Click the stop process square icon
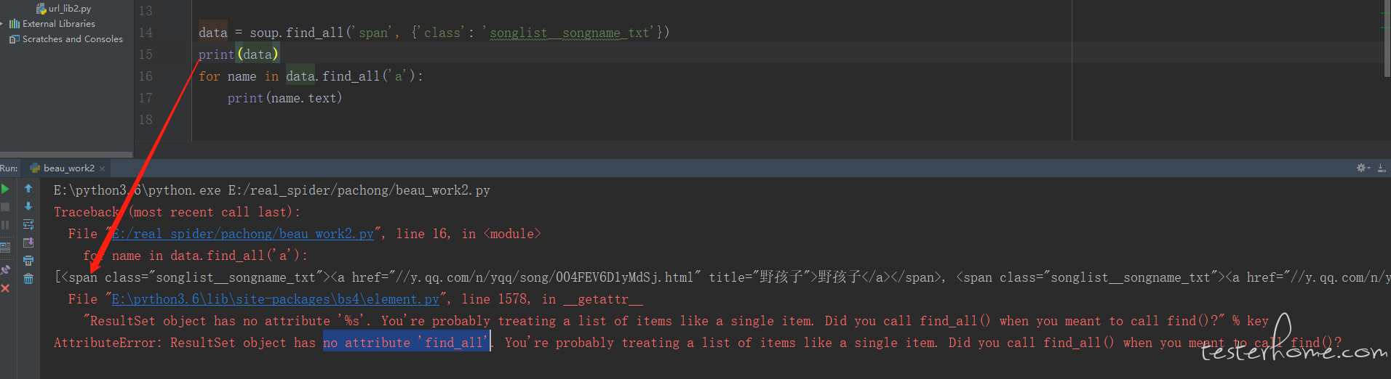The height and width of the screenshot is (379, 1391). click(x=5, y=207)
